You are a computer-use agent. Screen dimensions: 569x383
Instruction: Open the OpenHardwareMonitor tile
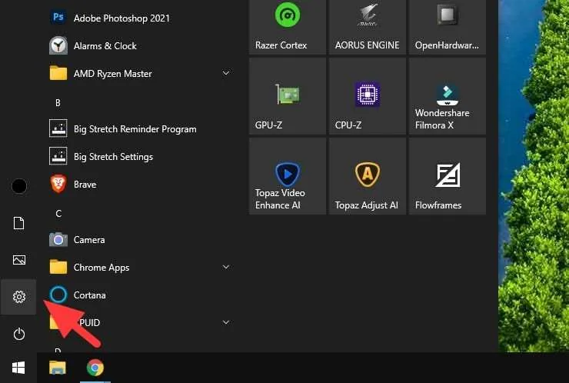(447, 26)
